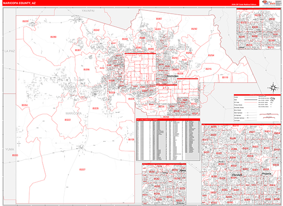The height and width of the screenshot is (206, 283).
Task: Click the map legend box
Action: tap(257, 108)
